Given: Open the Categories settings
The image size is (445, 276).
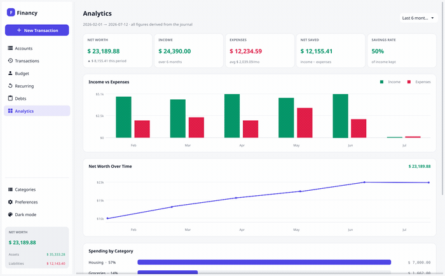Looking at the screenshot, I should point(37,190).
